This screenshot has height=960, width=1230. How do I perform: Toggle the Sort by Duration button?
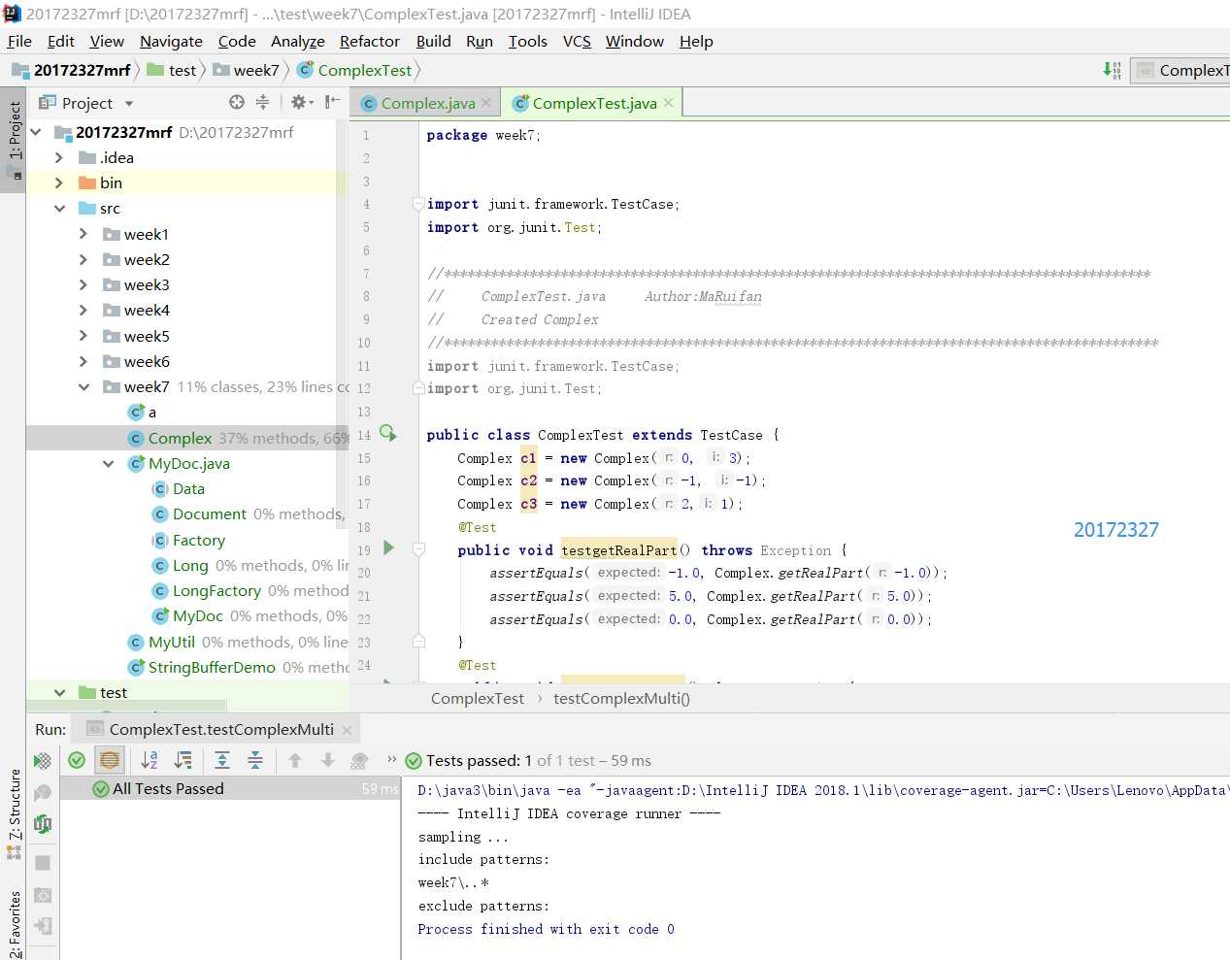183,761
